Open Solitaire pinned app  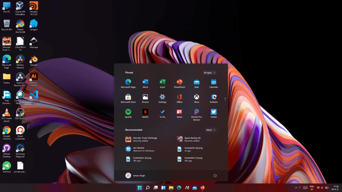tap(213, 99)
